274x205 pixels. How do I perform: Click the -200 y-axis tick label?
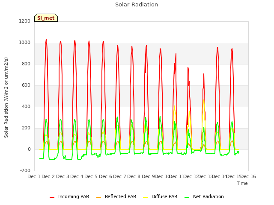[x=25, y=170]
